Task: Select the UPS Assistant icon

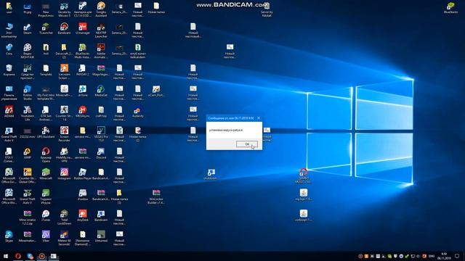Action: click(46, 133)
